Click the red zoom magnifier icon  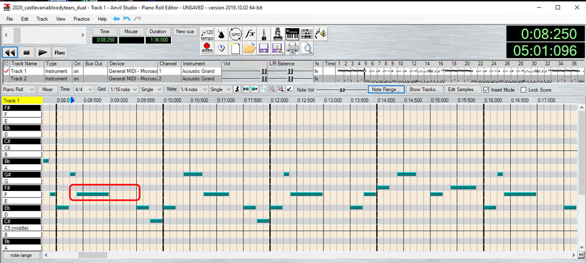pos(280,90)
